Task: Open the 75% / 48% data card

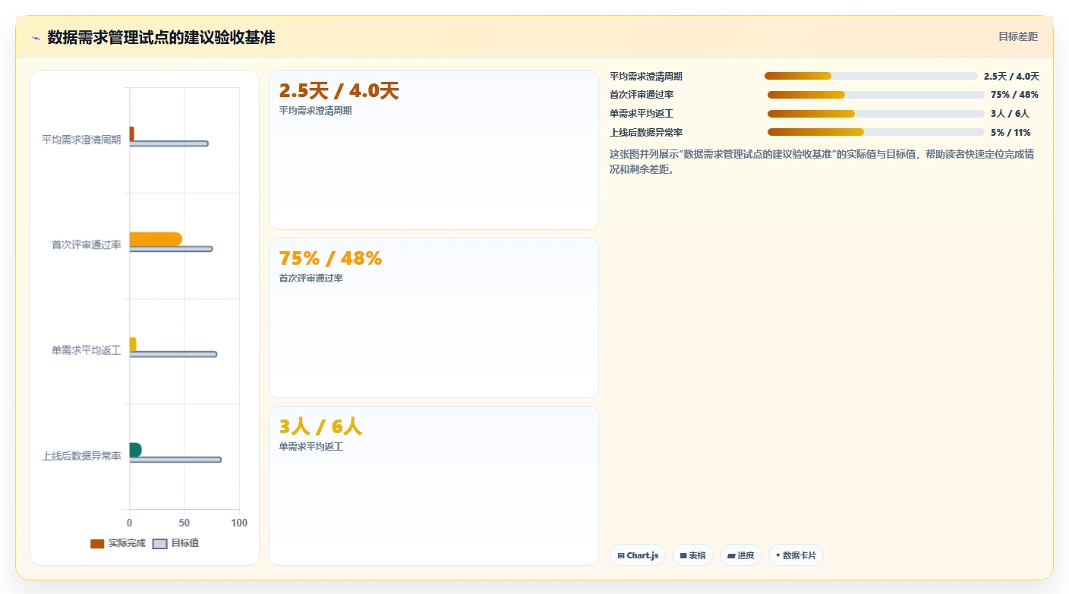Action: coord(434,318)
